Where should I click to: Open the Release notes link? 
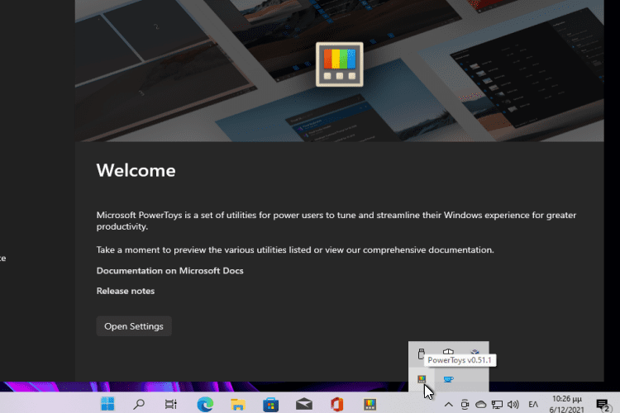[126, 291]
